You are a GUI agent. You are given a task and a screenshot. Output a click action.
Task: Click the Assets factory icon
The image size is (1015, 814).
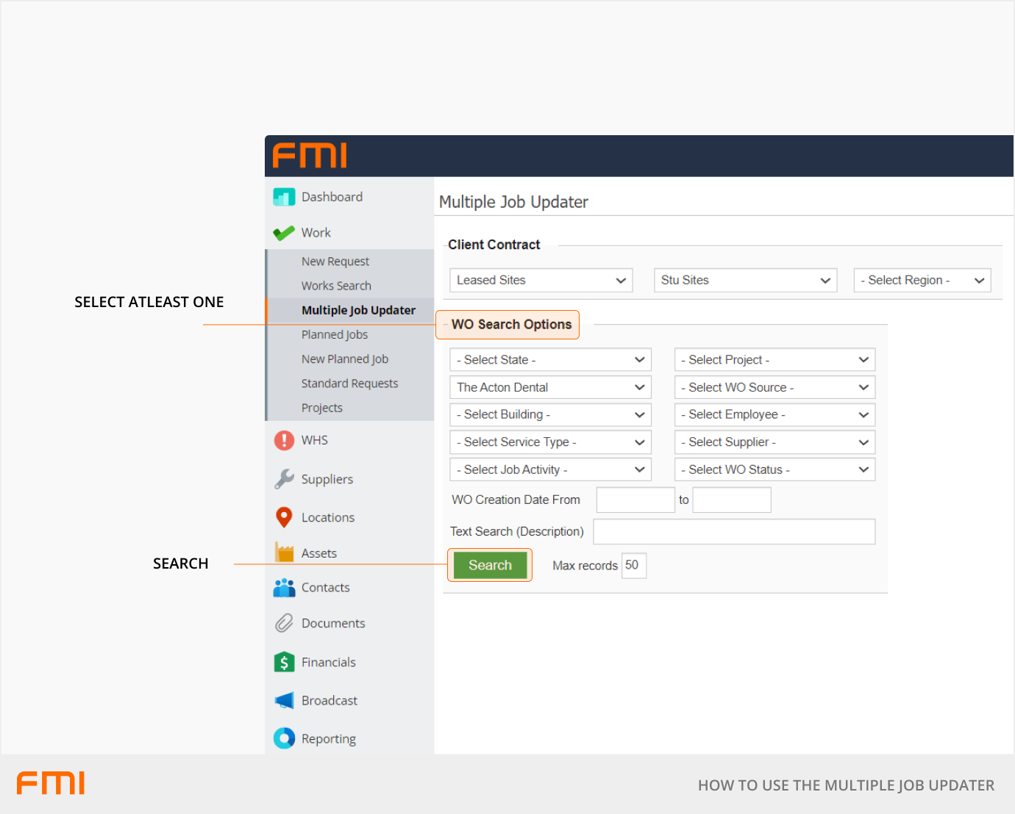(284, 552)
